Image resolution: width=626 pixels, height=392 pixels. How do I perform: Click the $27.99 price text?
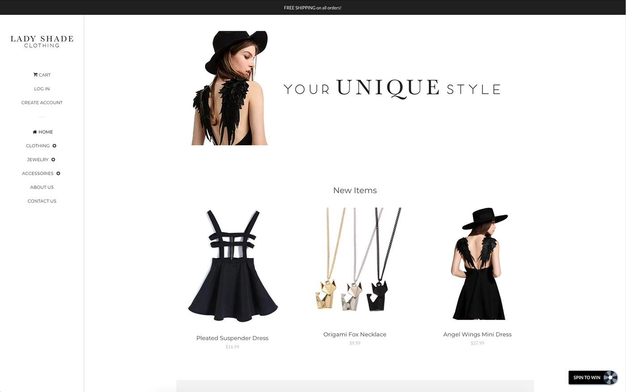[x=478, y=343]
